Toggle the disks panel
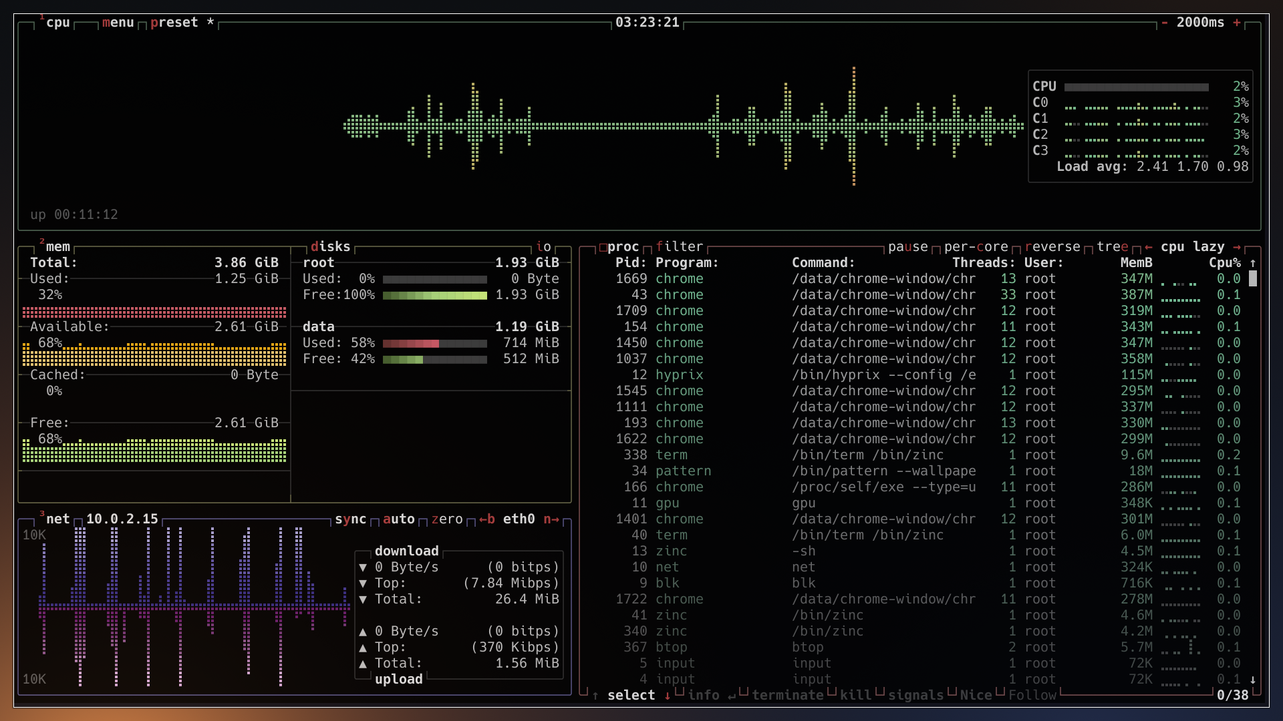 tap(330, 246)
